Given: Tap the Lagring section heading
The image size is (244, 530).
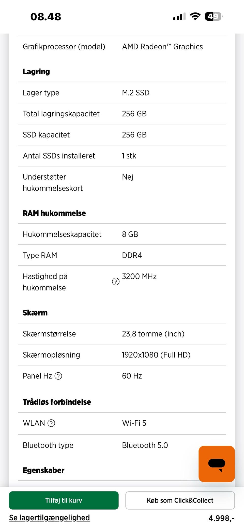Looking at the screenshot, I should 36,72.
